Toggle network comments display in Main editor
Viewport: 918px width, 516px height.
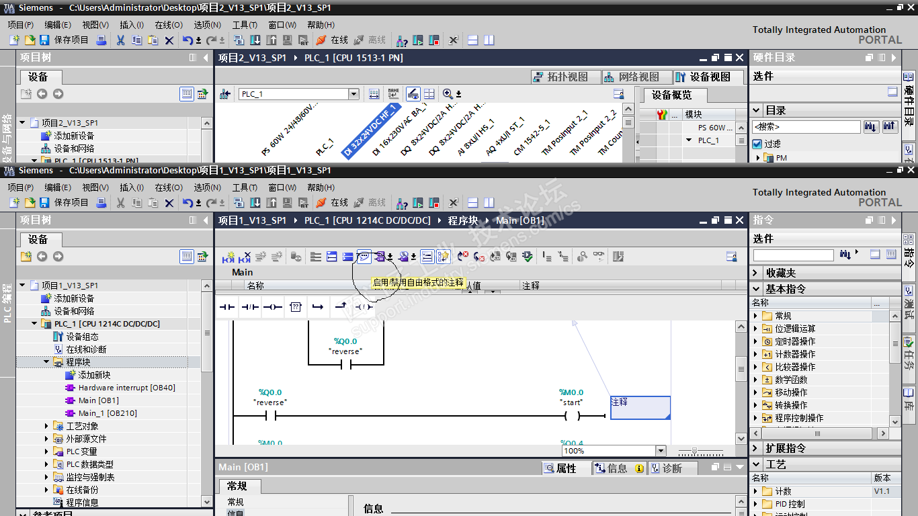pos(427,257)
